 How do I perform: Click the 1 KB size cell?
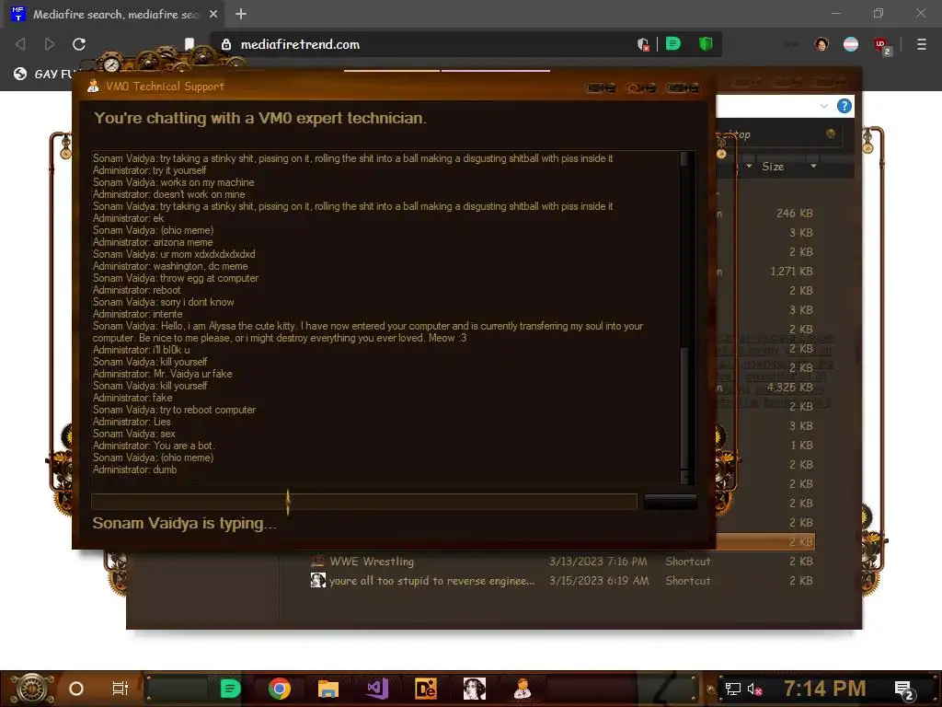click(x=801, y=446)
